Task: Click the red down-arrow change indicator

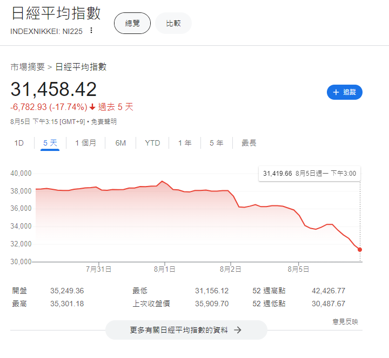Action: (x=92, y=107)
